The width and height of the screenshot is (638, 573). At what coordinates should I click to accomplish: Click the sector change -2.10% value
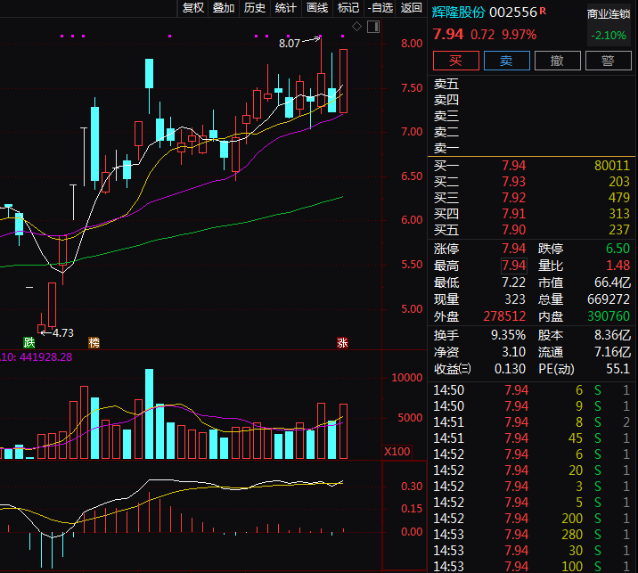(x=609, y=36)
